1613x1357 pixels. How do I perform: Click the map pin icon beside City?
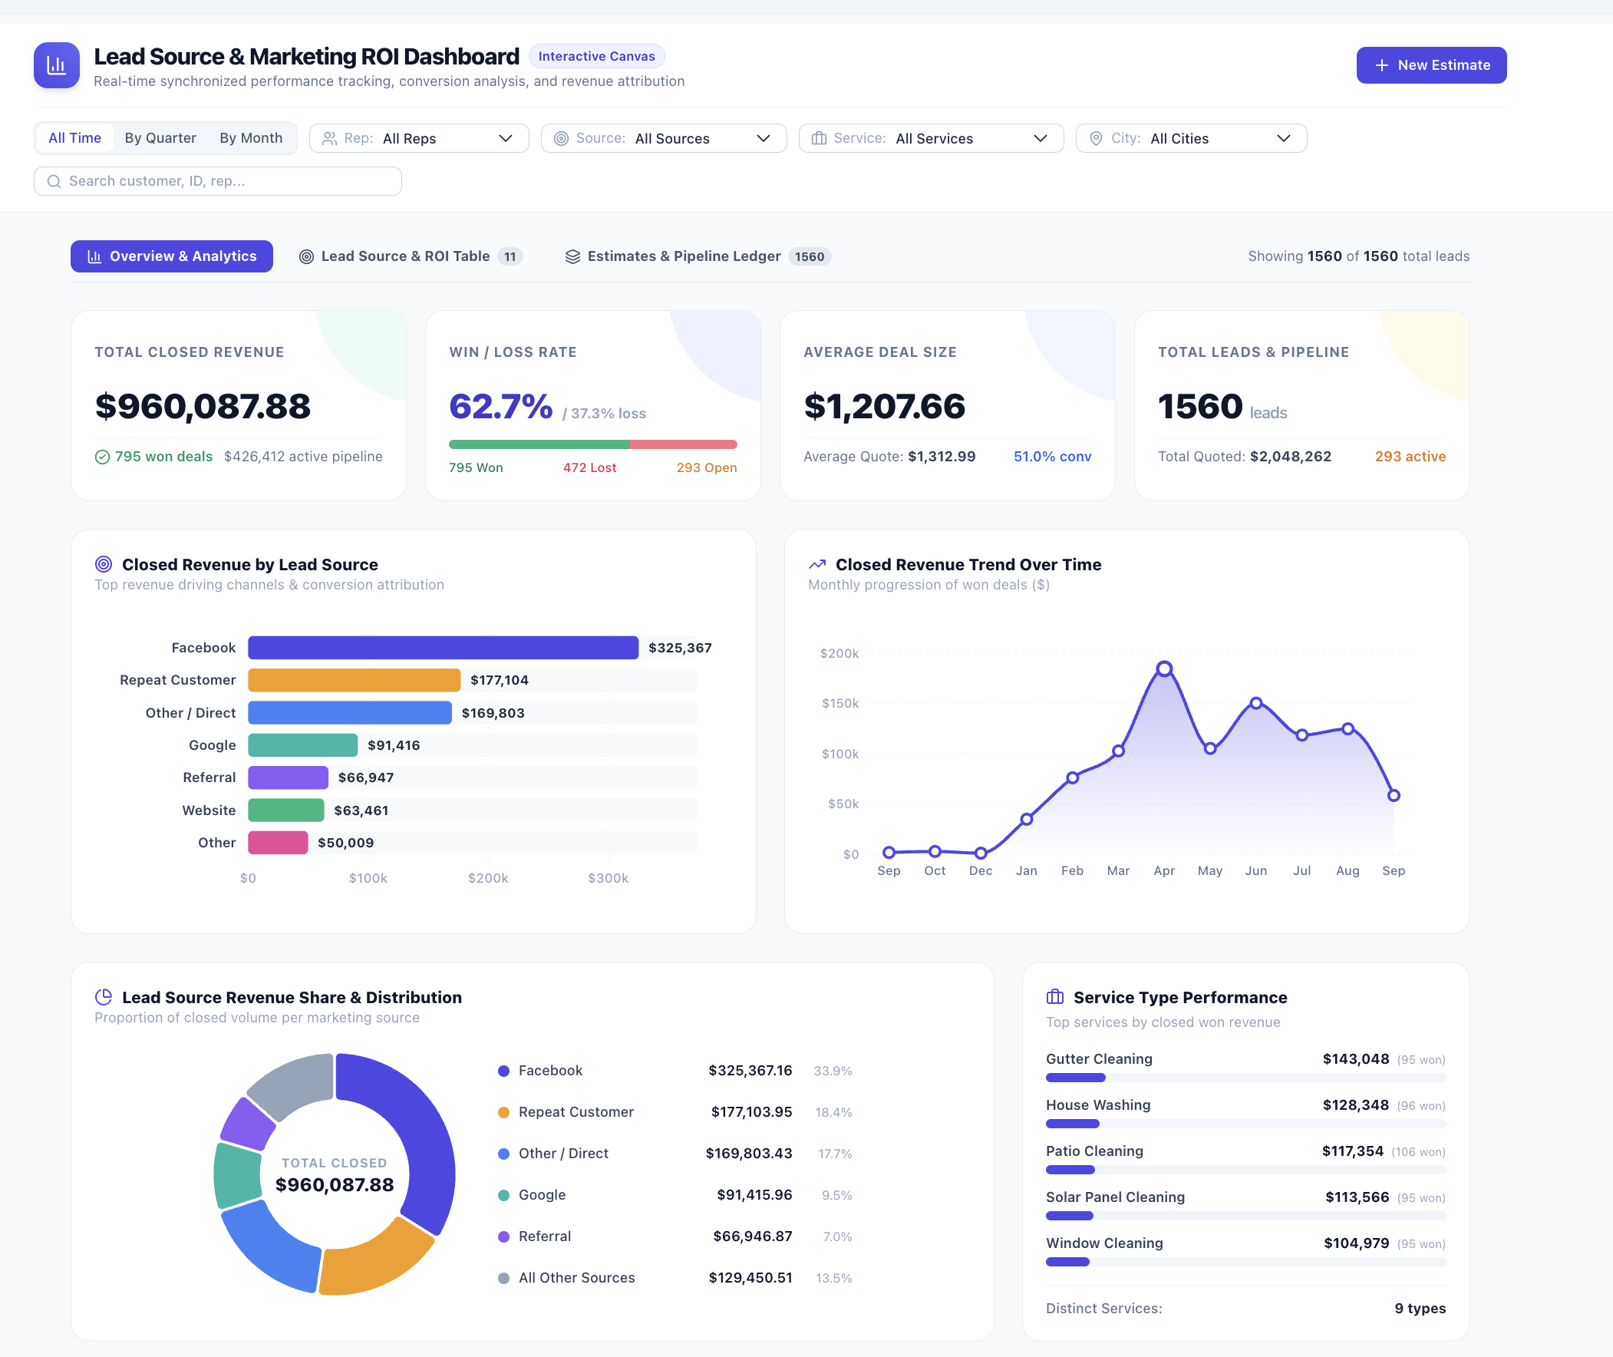(x=1096, y=138)
